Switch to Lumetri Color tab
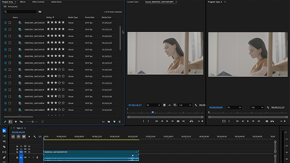Viewport: 290px width, 163px height. (133, 2)
